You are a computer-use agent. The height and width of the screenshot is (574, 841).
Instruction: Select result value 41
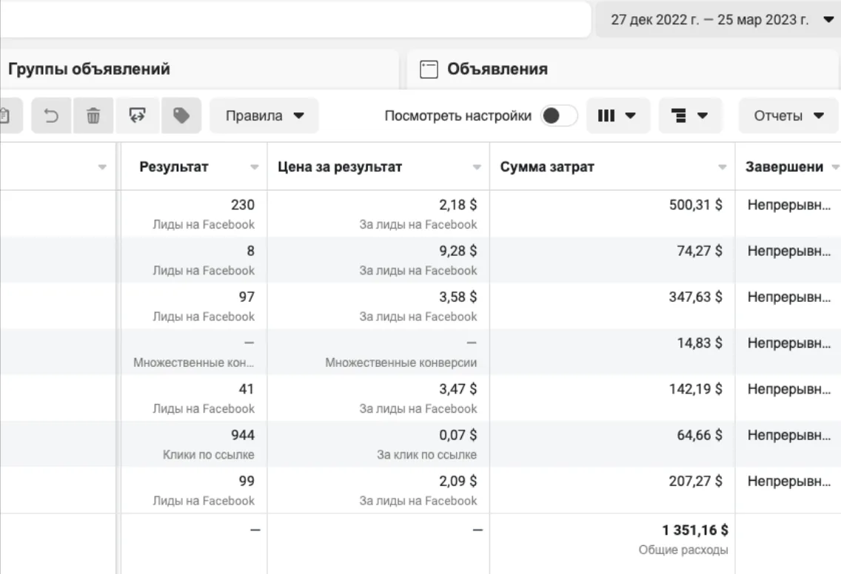pyautogui.click(x=247, y=389)
